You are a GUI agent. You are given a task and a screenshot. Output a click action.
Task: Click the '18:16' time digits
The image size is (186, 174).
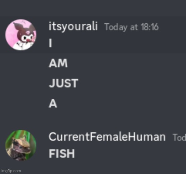tap(150, 27)
